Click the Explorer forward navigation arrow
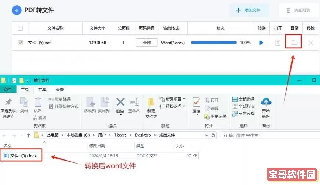The width and height of the screenshot is (320, 185). 14,135
